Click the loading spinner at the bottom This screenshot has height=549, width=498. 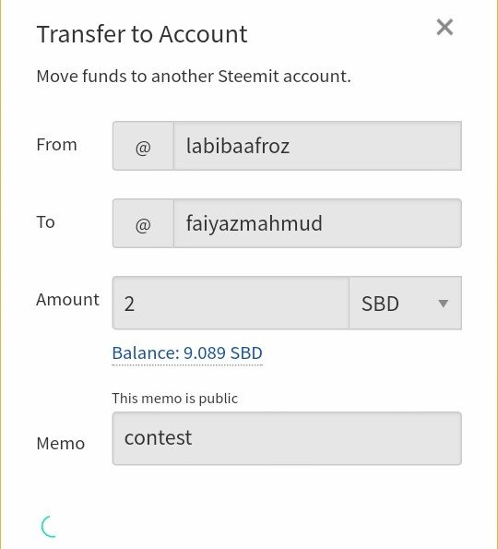49,526
